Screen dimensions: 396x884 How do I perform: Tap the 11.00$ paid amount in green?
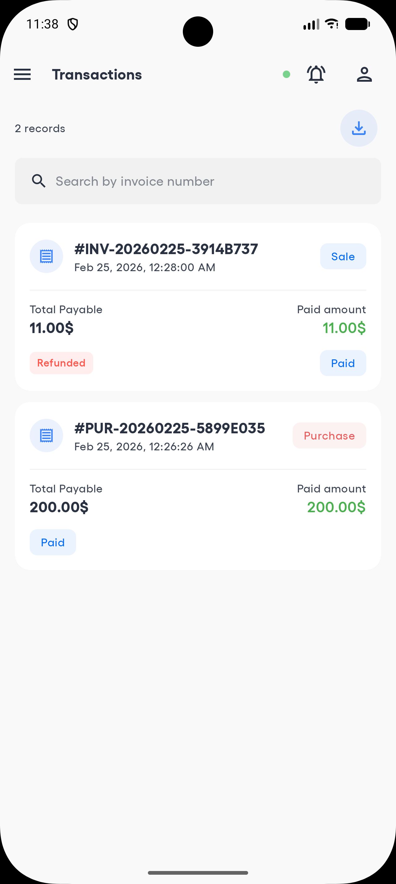tap(344, 328)
